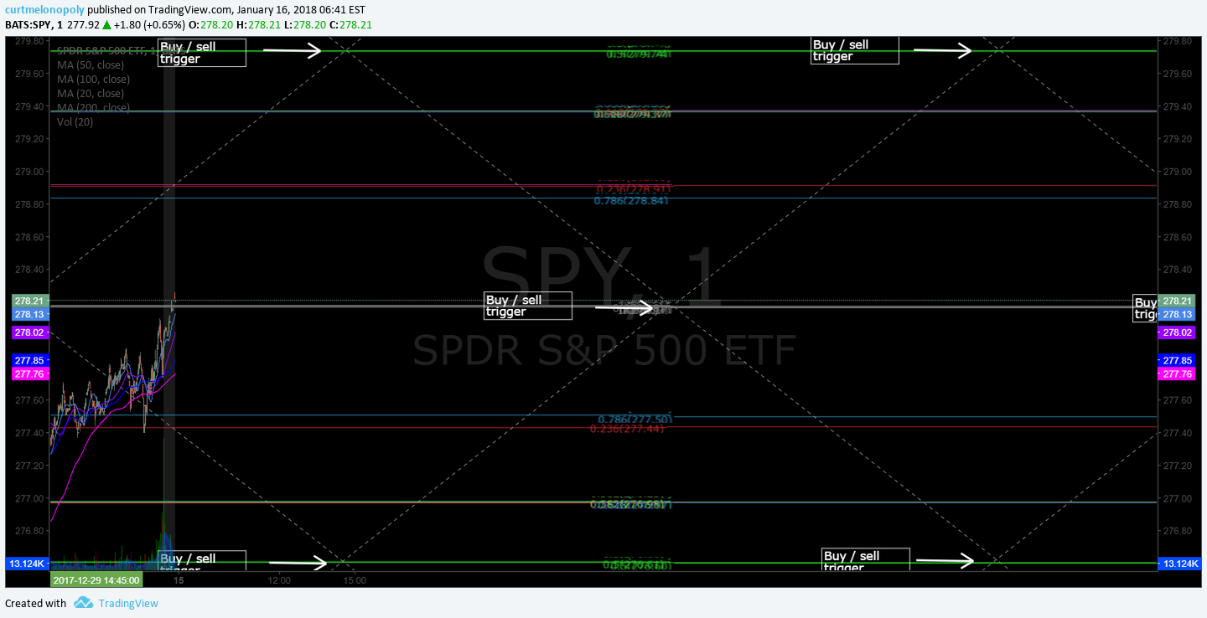Click the 13.124K volume label on right axis

click(x=1179, y=564)
